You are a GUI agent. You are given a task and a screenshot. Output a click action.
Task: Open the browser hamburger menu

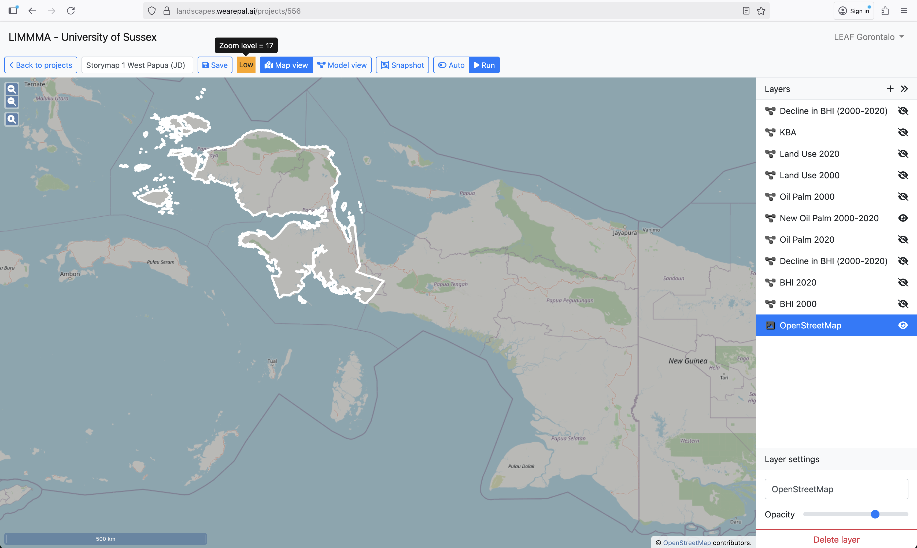click(904, 11)
